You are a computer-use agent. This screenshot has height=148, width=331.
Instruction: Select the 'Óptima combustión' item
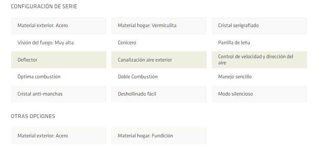click(x=39, y=77)
